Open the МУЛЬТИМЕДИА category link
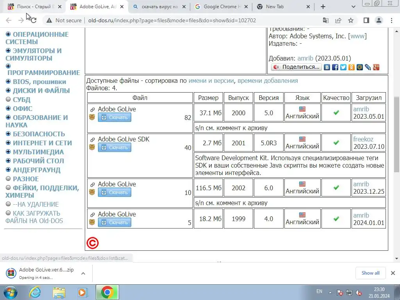The width and height of the screenshot is (400, 300). (x=38, y=152)
